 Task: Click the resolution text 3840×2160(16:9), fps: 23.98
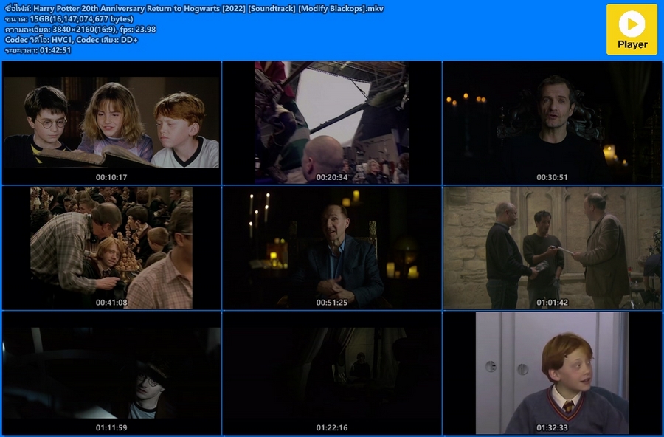point(104,30)
